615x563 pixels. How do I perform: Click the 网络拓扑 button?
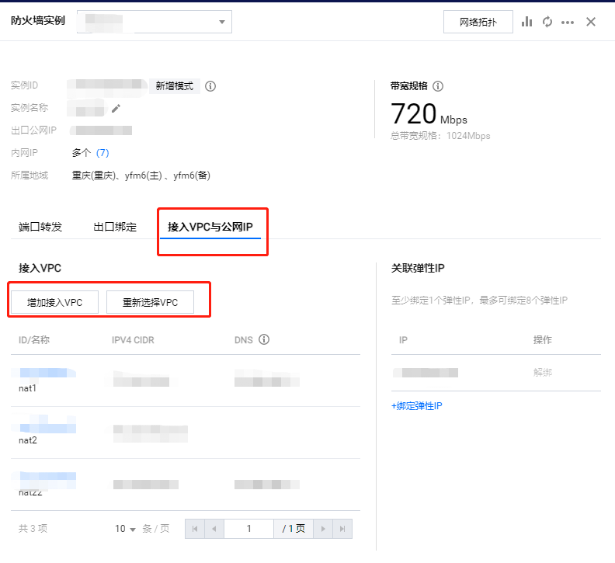pos(478,22)
